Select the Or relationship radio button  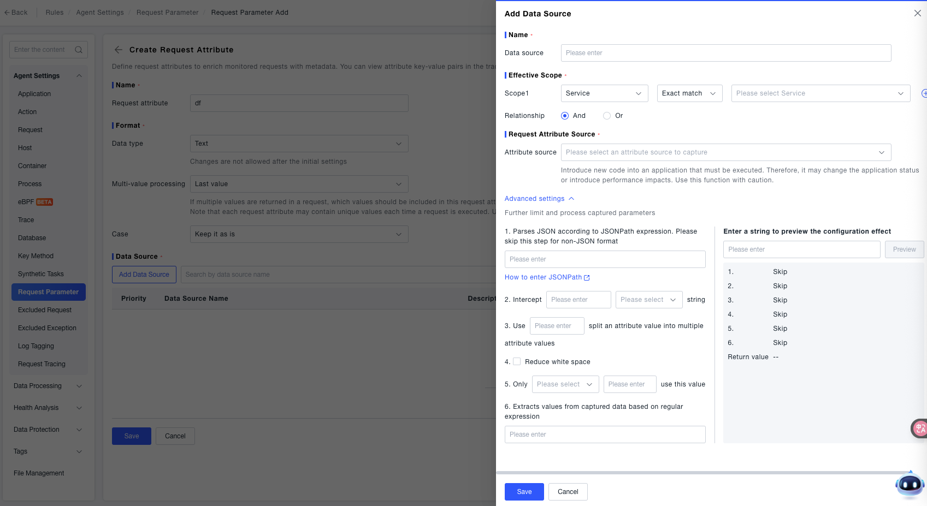(x=607, y=116)
